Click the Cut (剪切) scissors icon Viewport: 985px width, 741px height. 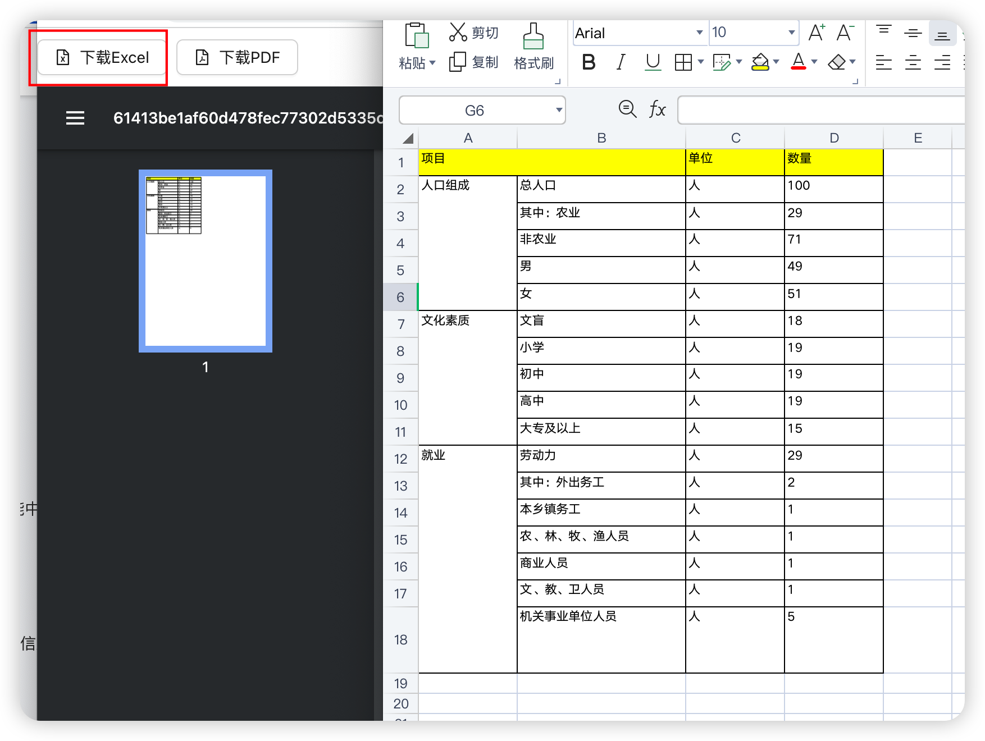[458, 33]
